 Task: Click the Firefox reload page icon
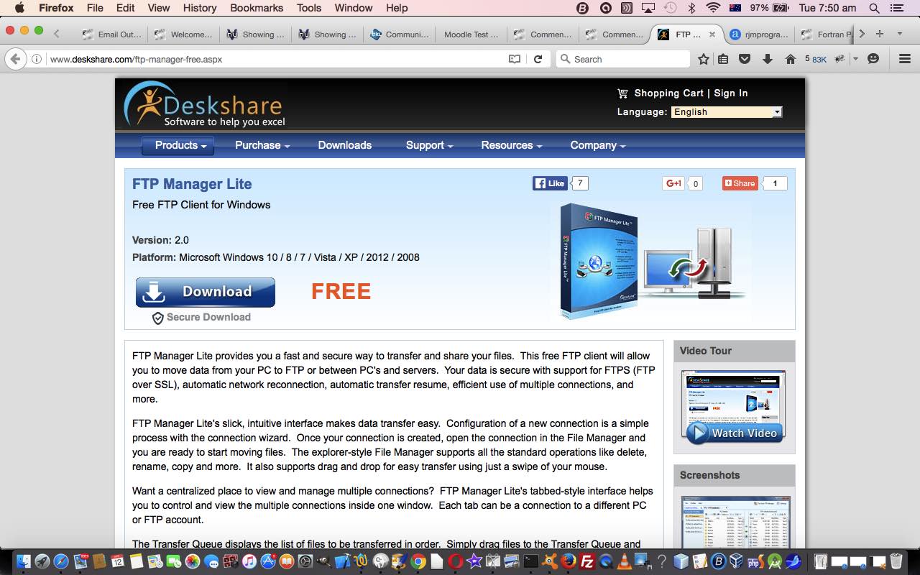[x=538, y=59]
